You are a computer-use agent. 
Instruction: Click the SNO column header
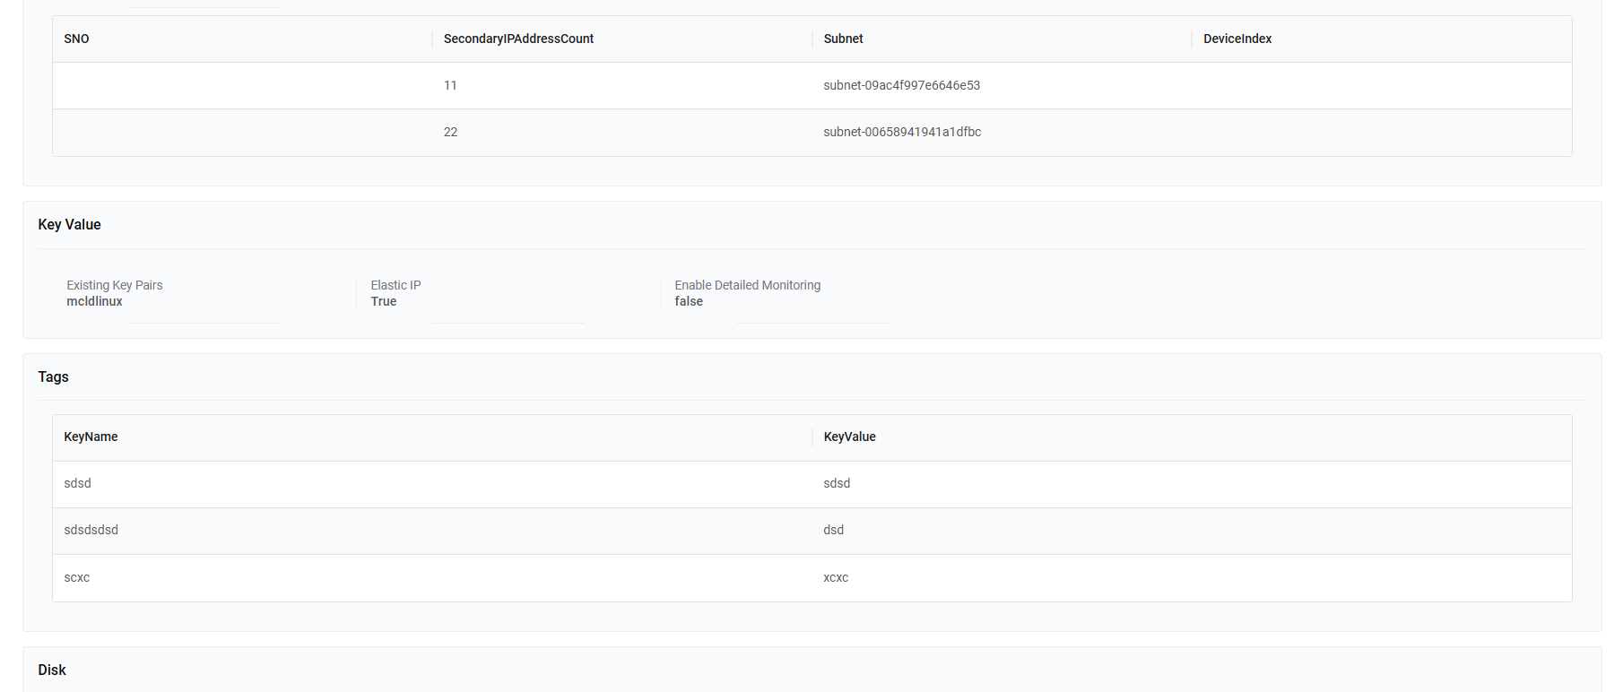click(77, 39)
